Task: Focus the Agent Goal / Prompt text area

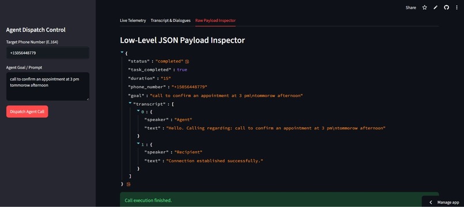Action: 48,86
